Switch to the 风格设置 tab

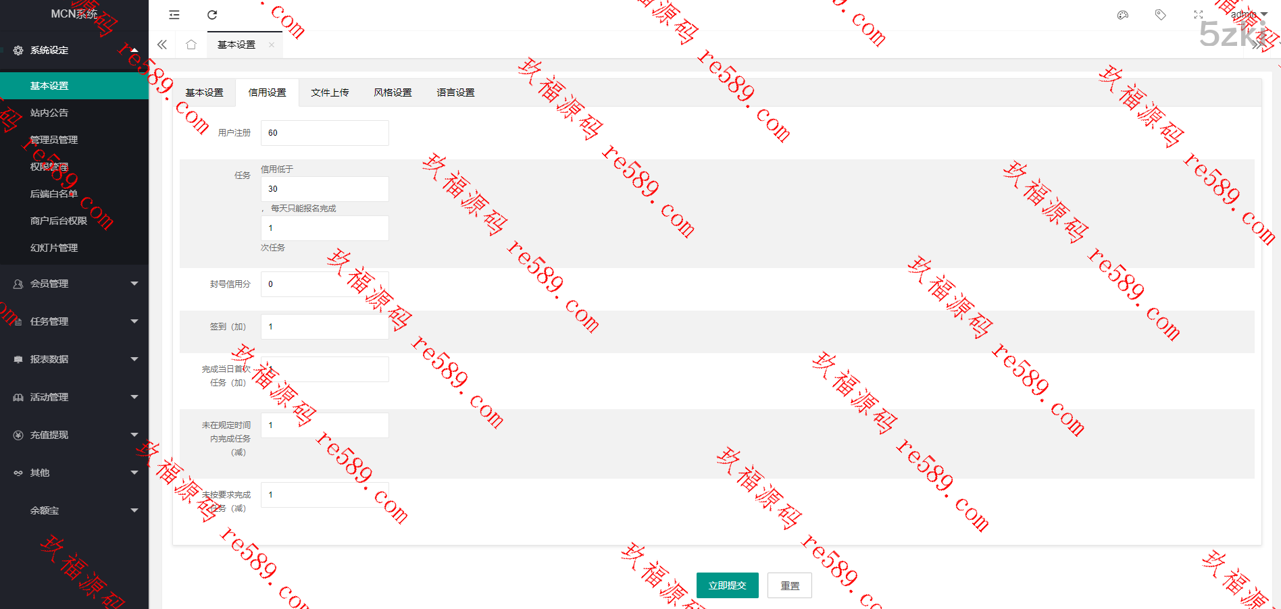click(393, 92)
